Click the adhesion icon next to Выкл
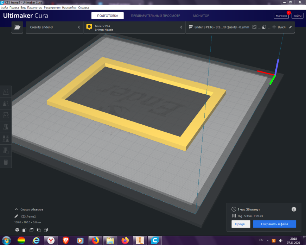306x245 pixels. 274,27
